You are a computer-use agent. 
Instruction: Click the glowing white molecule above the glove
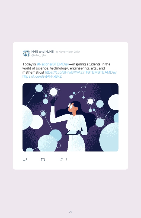coord(53,92)
